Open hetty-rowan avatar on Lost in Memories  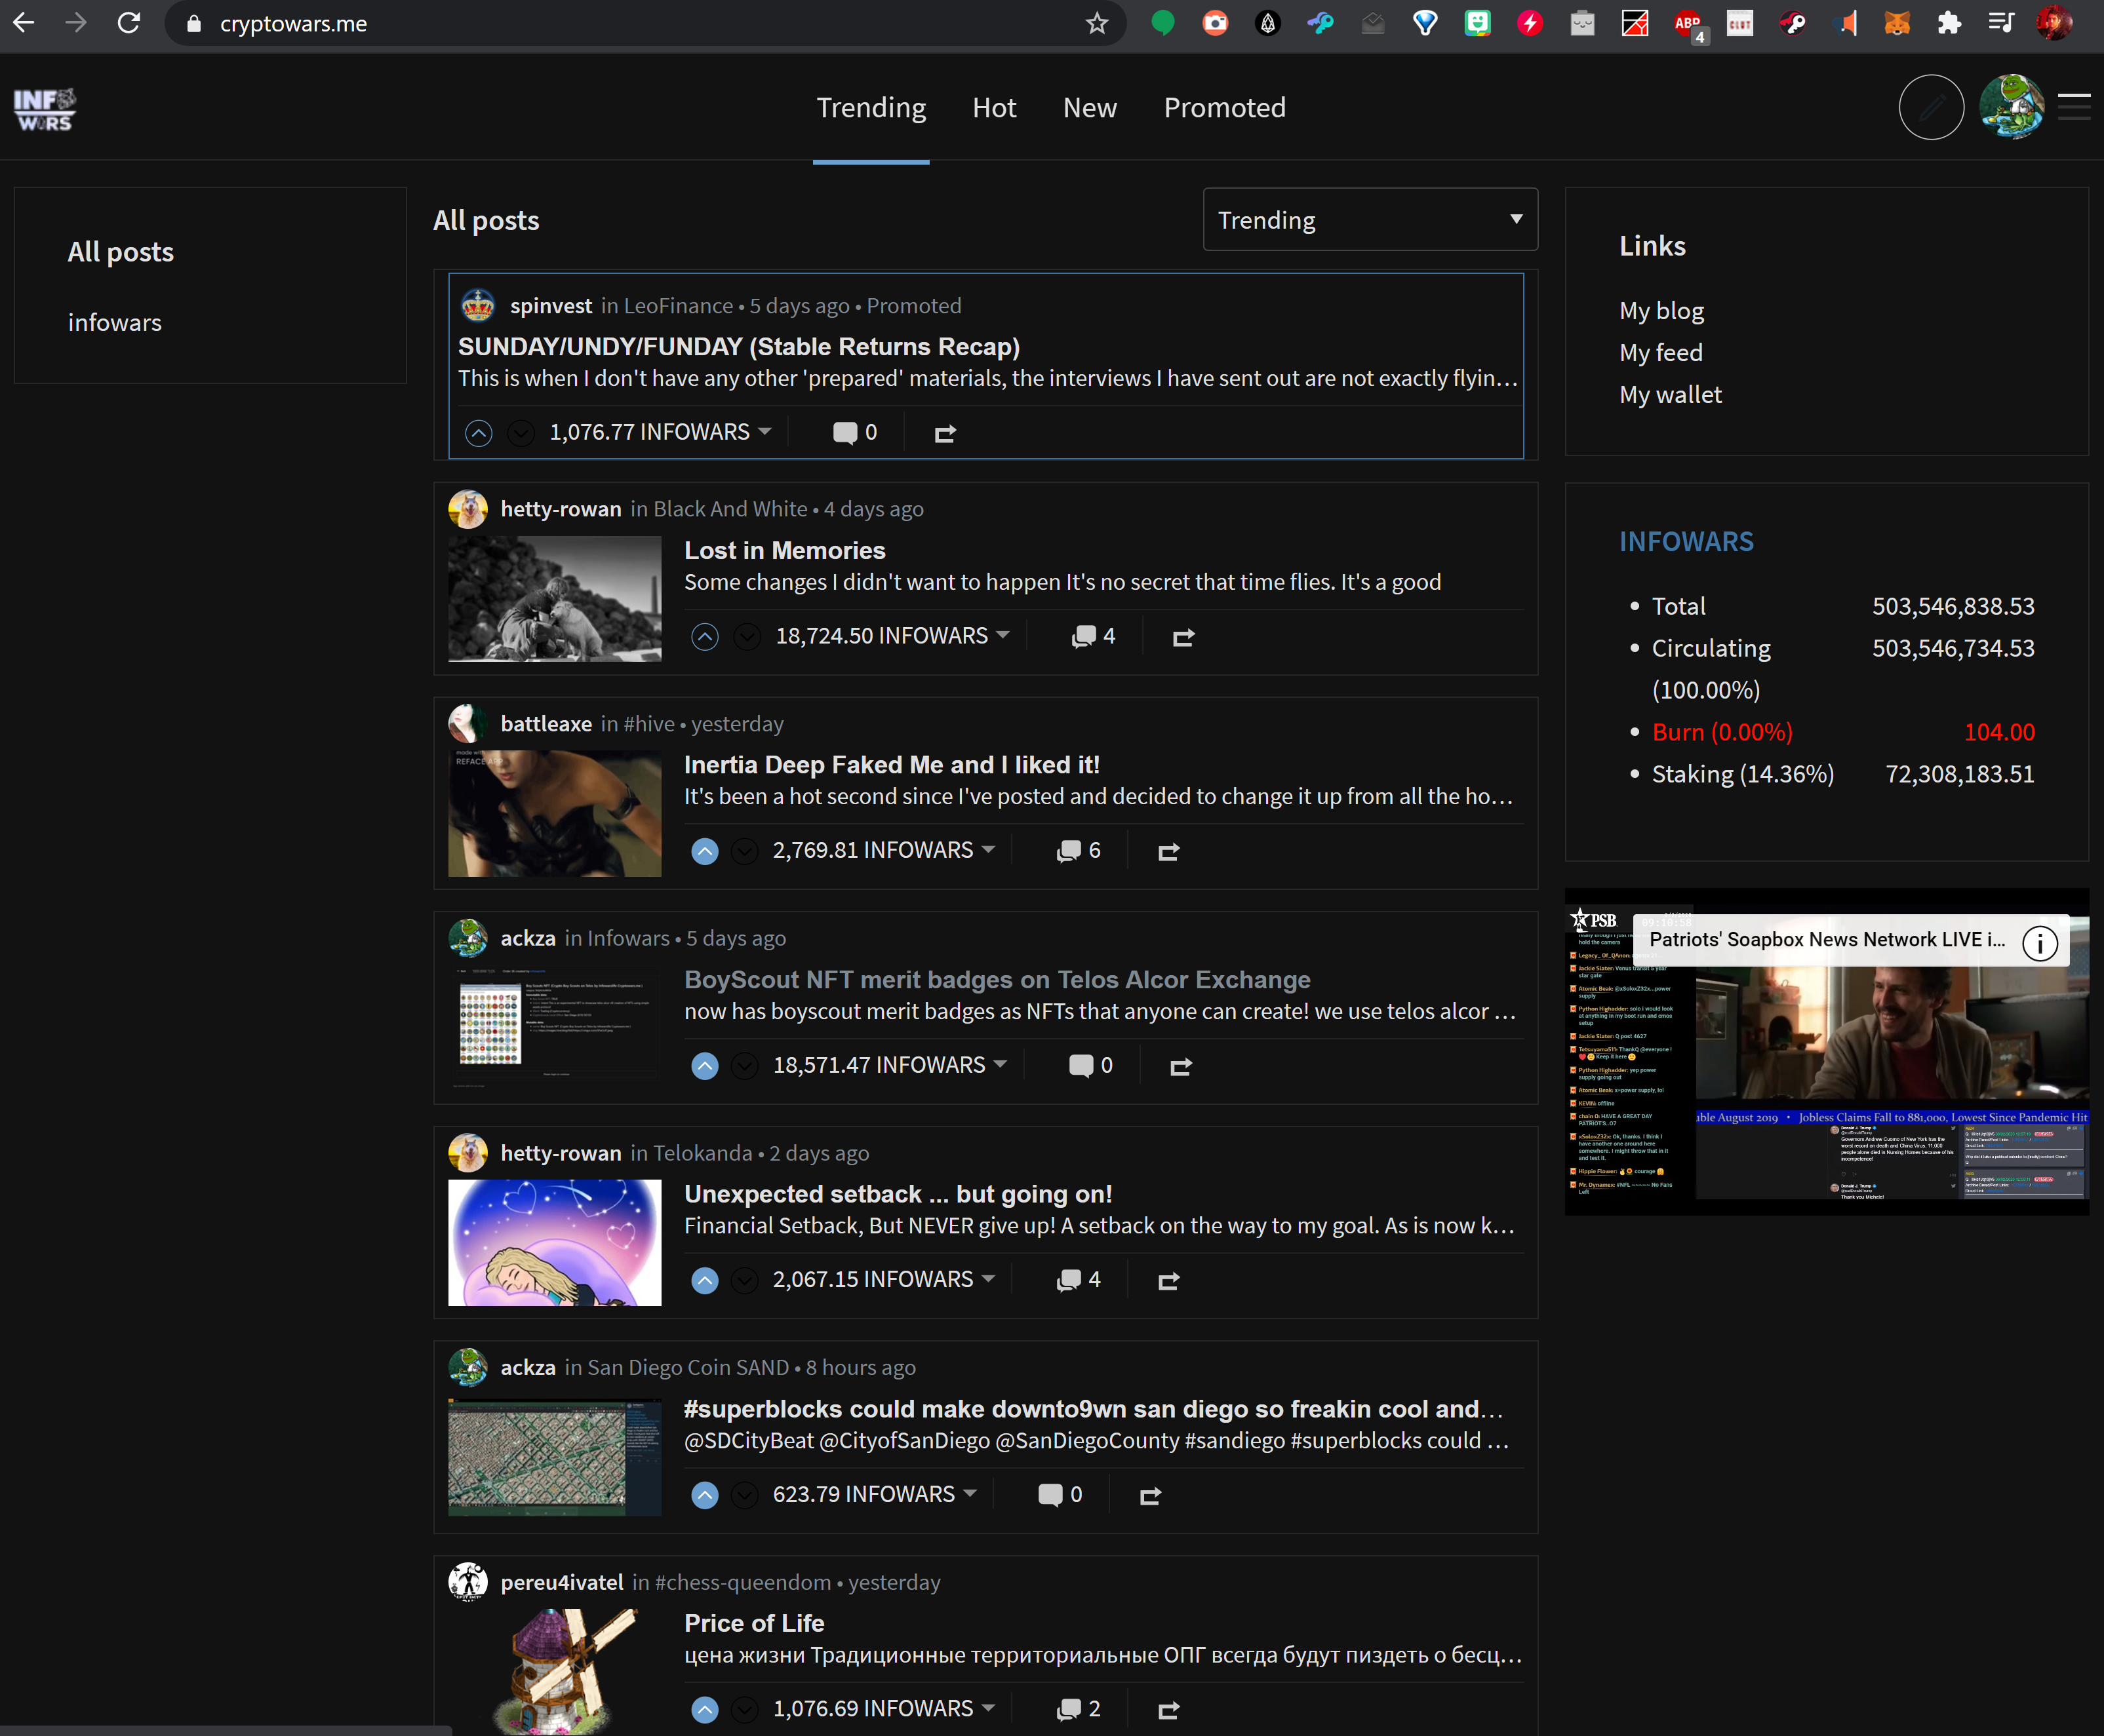(x=468, y=509)
